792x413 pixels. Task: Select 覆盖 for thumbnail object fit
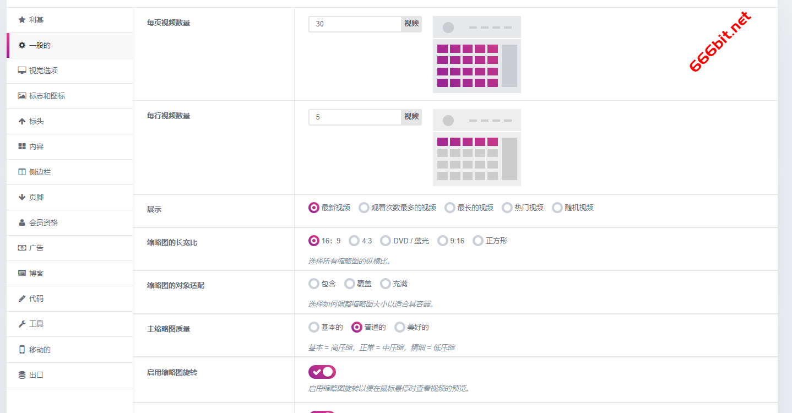(350, 284)
